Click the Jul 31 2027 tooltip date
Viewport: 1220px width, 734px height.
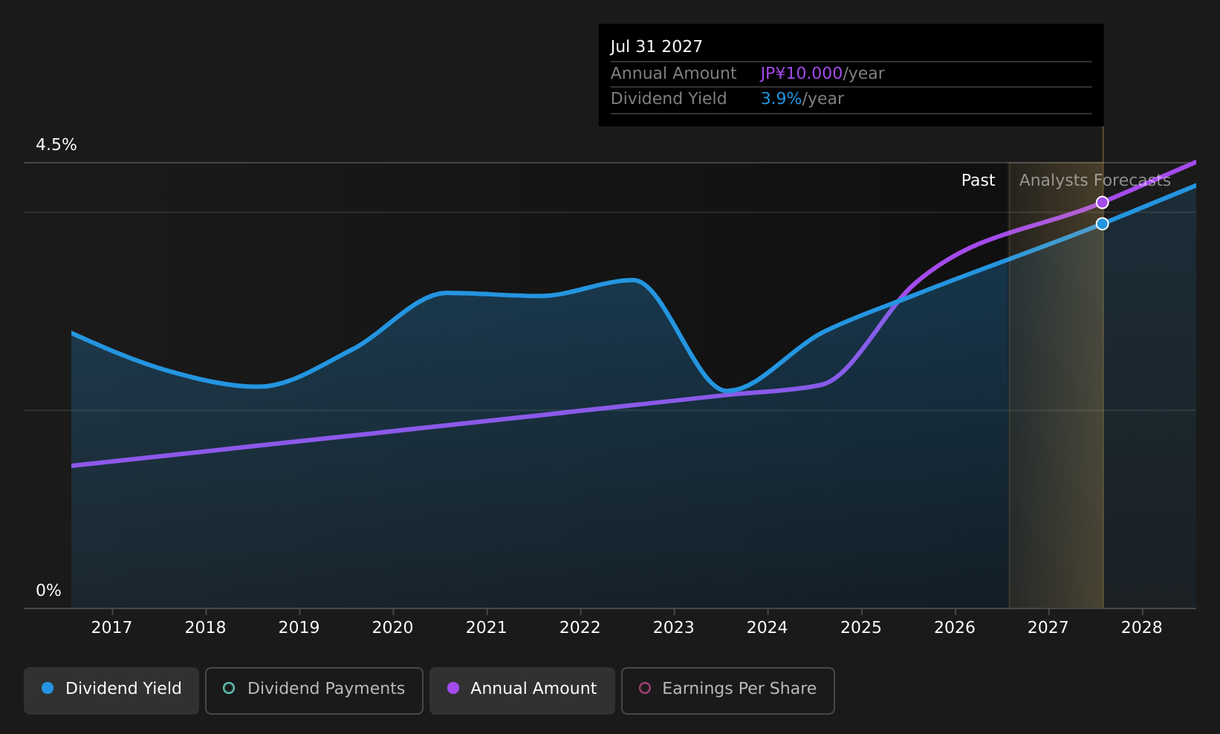point(656,47)
